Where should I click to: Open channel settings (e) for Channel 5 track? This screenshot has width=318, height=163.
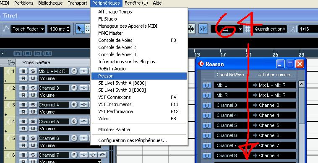click(x=74, y=121)
